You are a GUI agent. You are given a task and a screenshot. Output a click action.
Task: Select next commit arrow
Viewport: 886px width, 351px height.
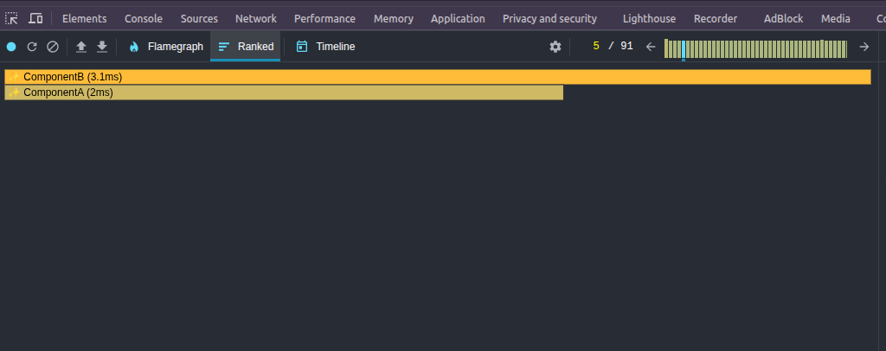click(864, 47)
